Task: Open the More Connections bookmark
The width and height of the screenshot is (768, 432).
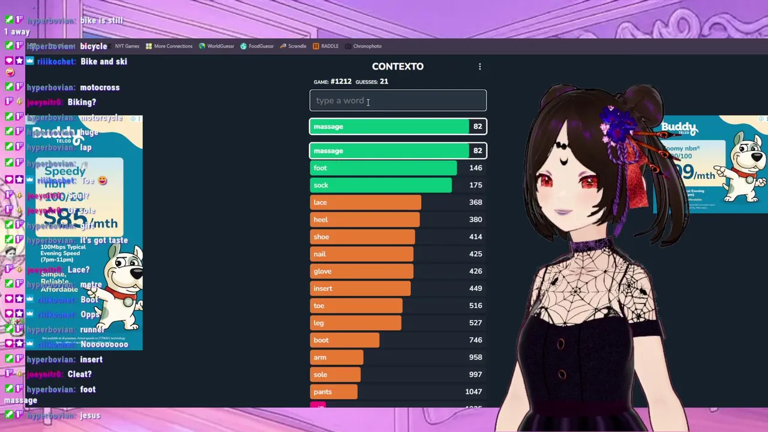Action: [x=169, y=46]
